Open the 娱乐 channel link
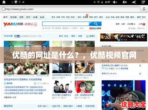 click(x=79, y=17)
